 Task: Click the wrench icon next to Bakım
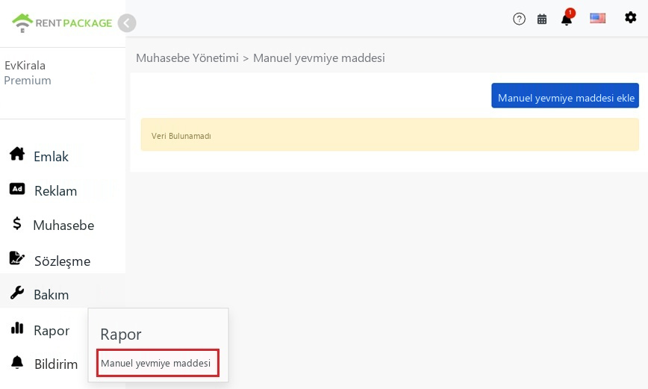click(x=17, y=292)
